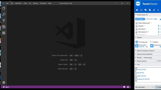Collapse the Чат section

tap(136, 64)
